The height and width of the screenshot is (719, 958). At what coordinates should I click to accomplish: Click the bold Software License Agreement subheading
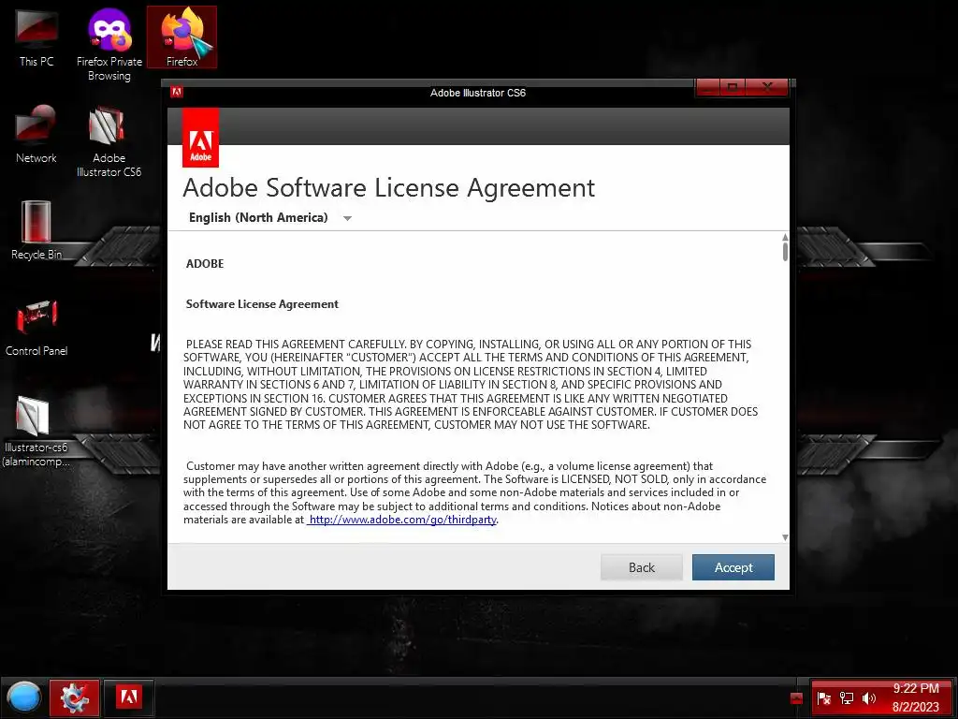262,304
